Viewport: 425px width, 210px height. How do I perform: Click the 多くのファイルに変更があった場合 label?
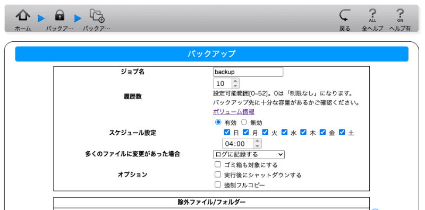(133, 154)
